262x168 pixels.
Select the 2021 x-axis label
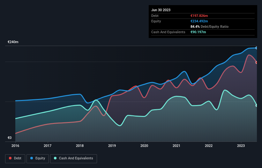pos(176,146)
